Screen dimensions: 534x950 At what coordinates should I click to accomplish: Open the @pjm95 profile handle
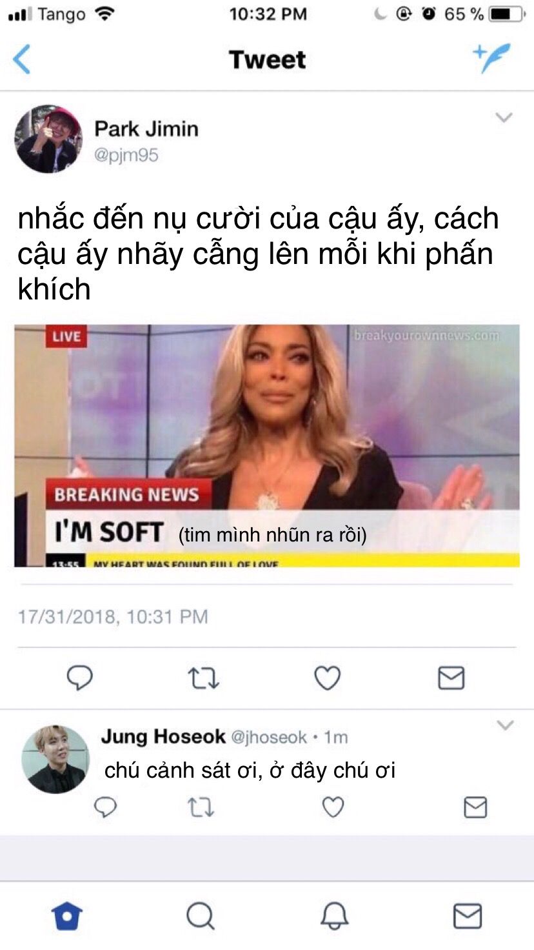[x=126, y=156]
